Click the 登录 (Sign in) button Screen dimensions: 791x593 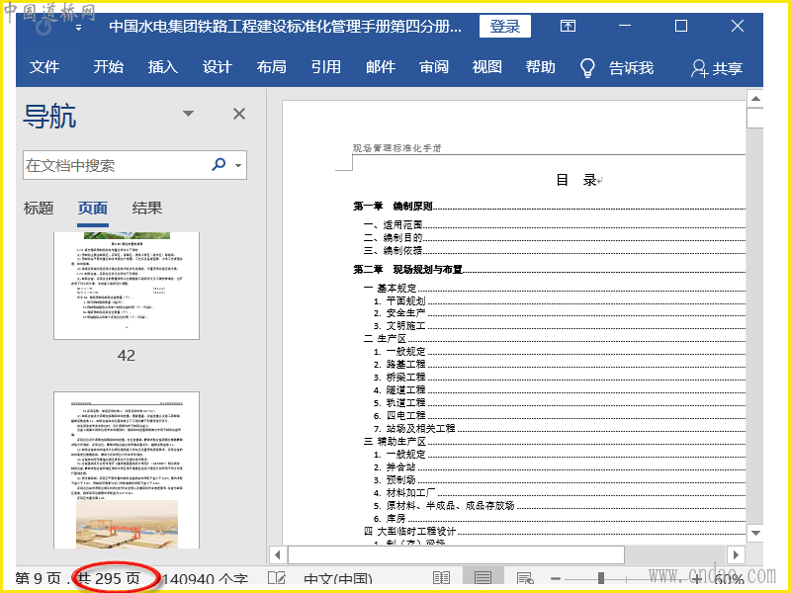click(504, 27)
